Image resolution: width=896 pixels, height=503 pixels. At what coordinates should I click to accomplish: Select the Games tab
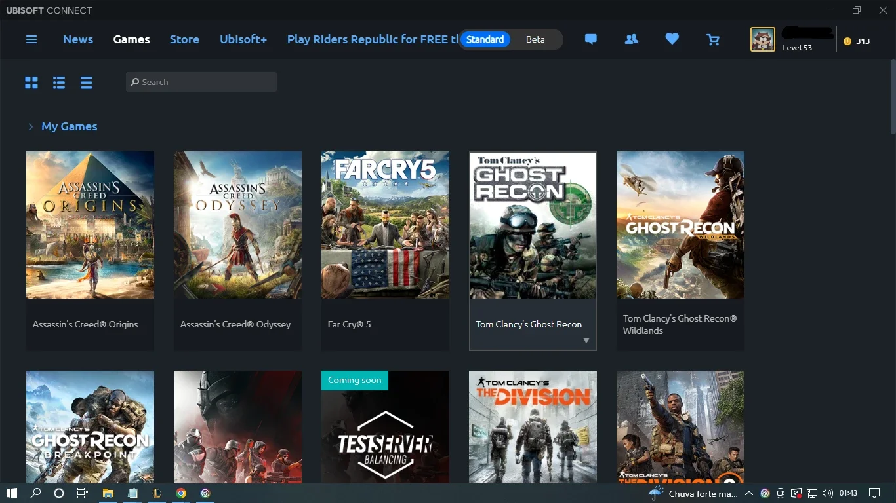click(x=131, y=39)
